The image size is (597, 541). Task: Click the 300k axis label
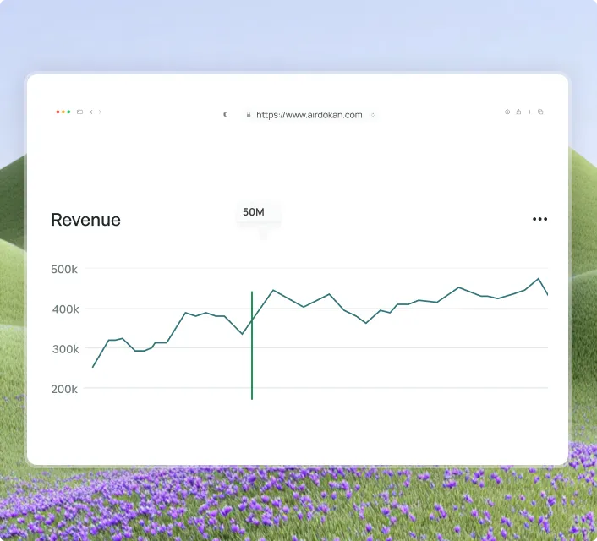point(65,349)
